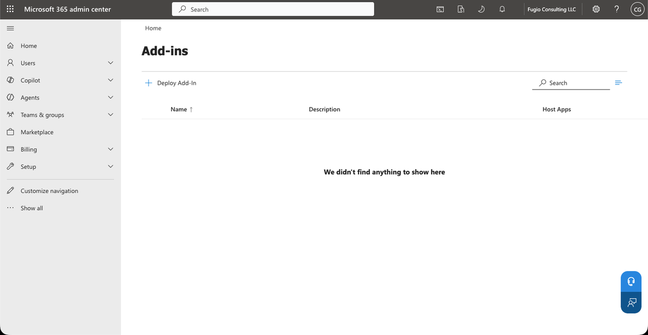Screen dimensions: 648x335
Task: Open Cloud Shell icon in header
Action: coord(441,9)
